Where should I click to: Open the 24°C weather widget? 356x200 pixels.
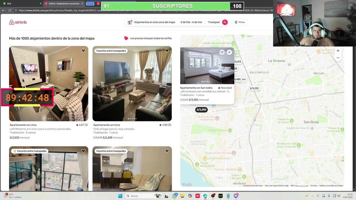point(13,196)
